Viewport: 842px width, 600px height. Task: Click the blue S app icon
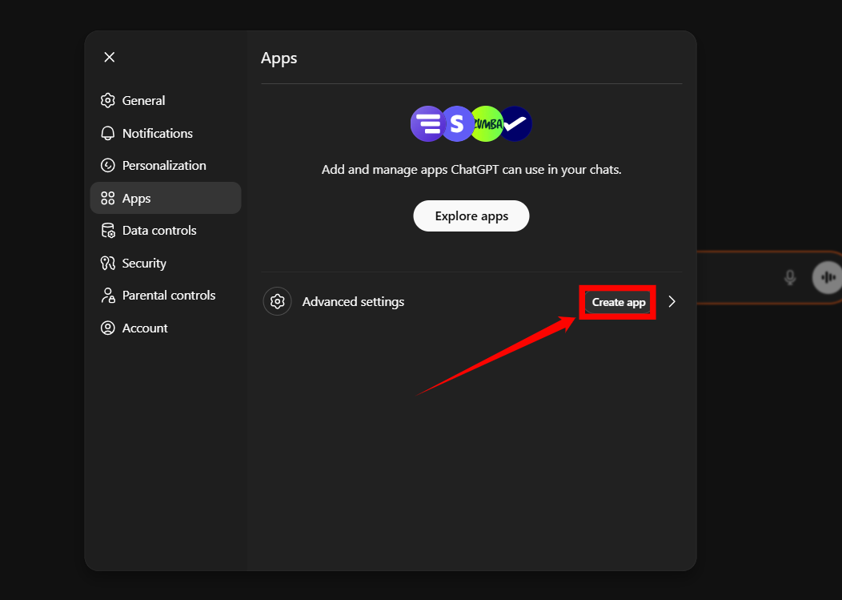(458, 123)
